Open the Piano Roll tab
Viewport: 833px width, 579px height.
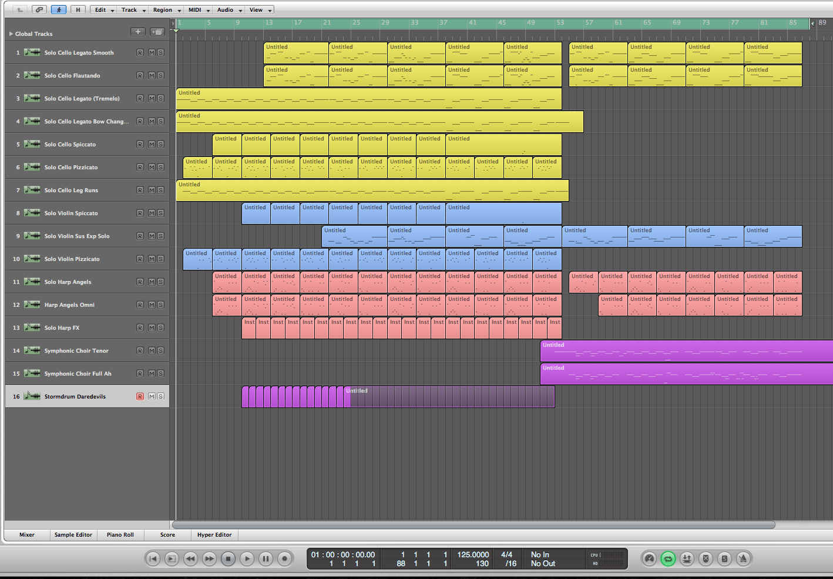(x=120, y=535)
